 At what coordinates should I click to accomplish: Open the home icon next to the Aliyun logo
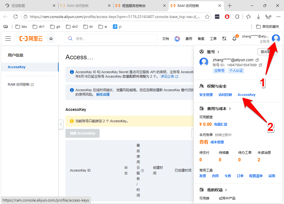[x=51, y=39]
